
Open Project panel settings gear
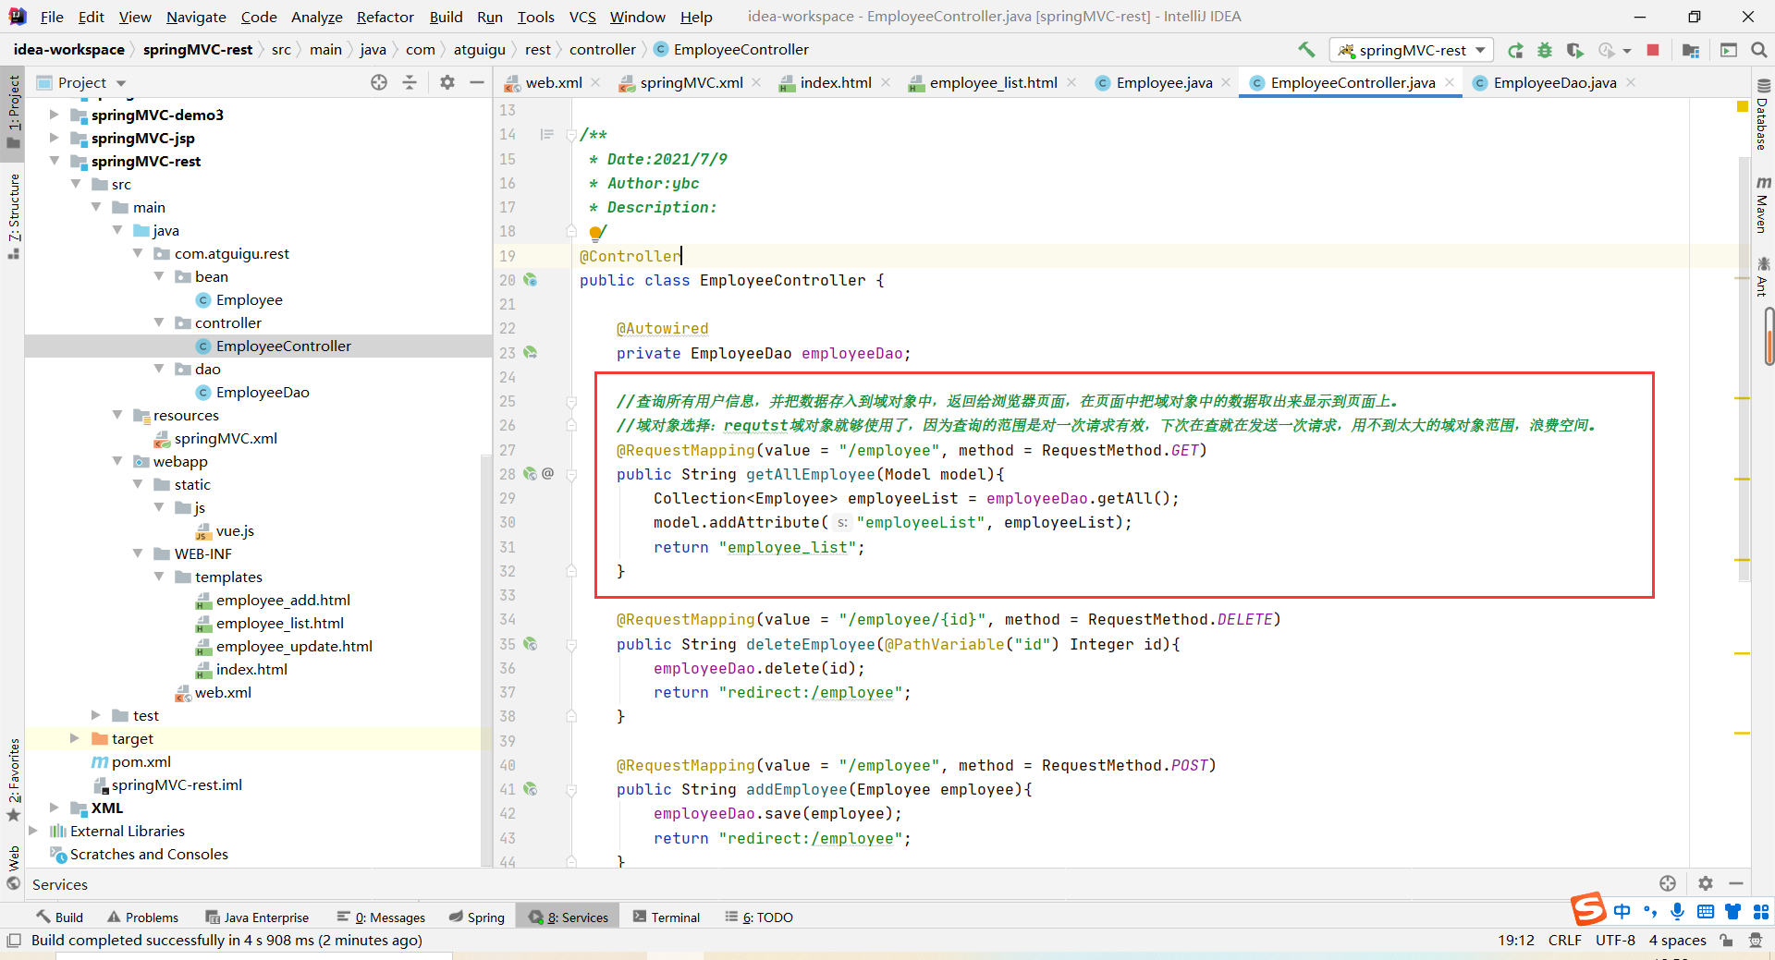pos(447,82)
